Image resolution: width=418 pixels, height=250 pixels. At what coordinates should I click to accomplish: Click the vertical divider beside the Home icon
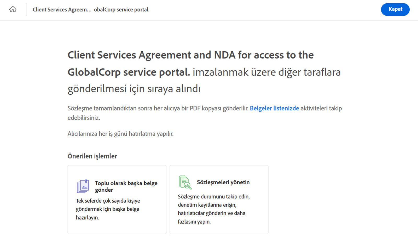coord(26,10)
